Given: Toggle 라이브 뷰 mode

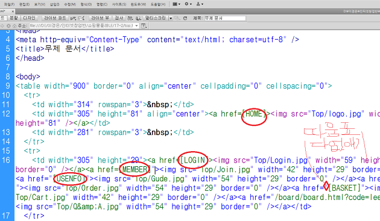Looking at the screenshot, I should point(100,18).
